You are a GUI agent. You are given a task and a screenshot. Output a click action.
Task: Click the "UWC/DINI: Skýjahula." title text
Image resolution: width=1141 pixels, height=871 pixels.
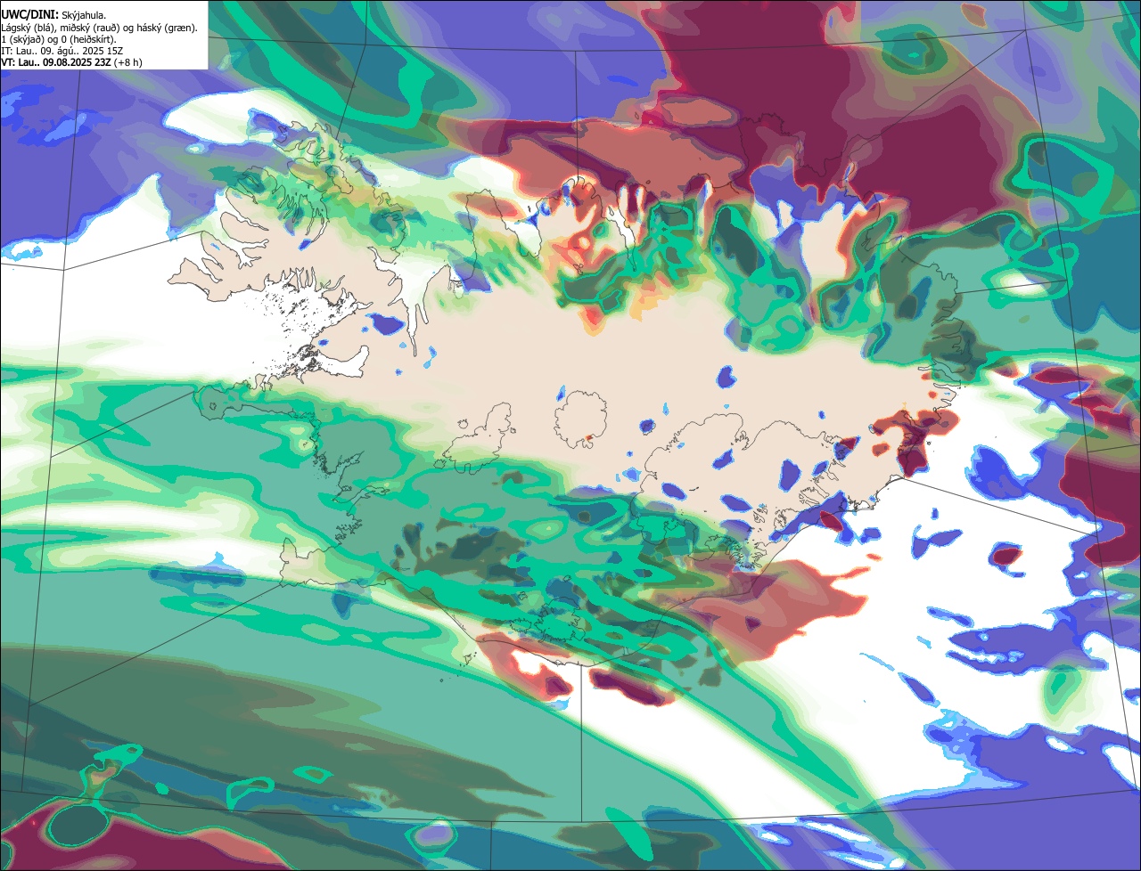tap(53, 15)
